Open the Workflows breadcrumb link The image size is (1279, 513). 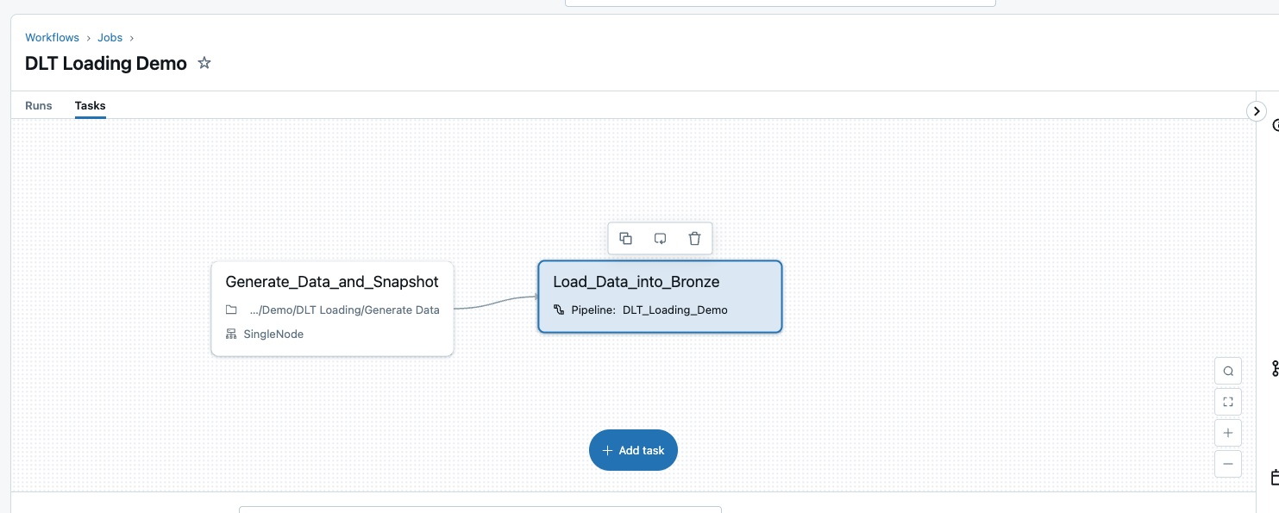click(x=52, y=38)
